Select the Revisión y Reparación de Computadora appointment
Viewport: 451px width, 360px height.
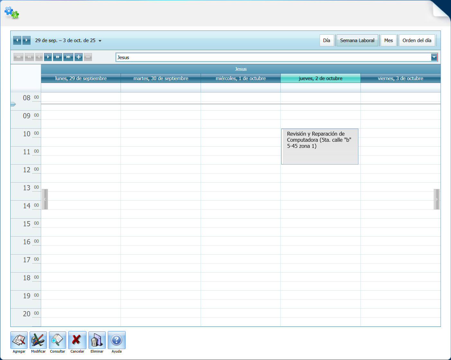click(320, 146)
